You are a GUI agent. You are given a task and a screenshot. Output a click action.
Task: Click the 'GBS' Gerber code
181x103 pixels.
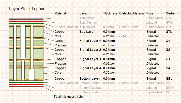point(169,83)
